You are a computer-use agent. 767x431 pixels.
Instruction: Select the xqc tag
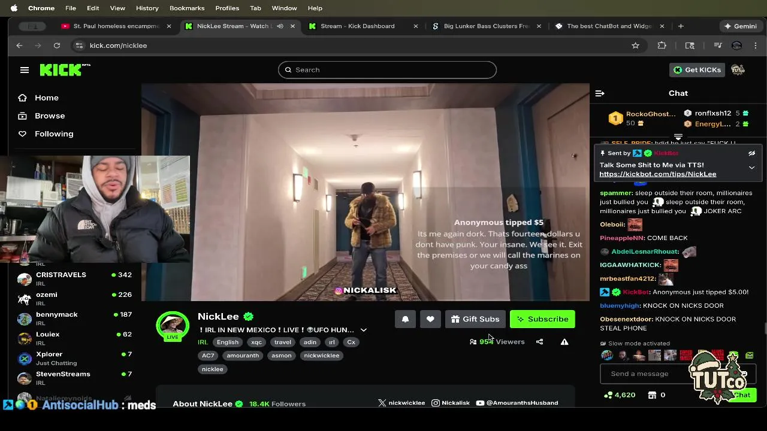pyautogui.click(x=256, y=342)
